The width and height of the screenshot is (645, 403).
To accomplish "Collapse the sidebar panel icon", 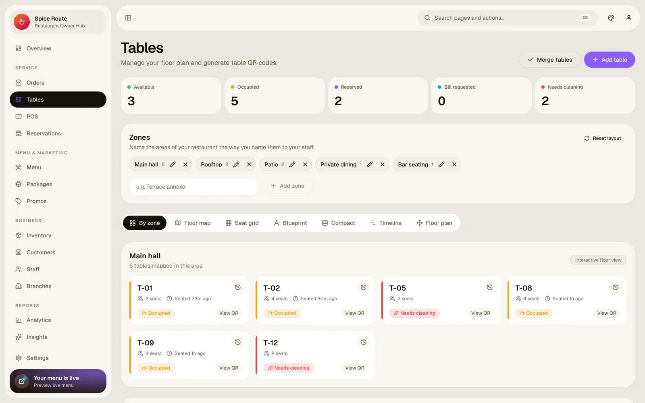I will click(128, 18).
